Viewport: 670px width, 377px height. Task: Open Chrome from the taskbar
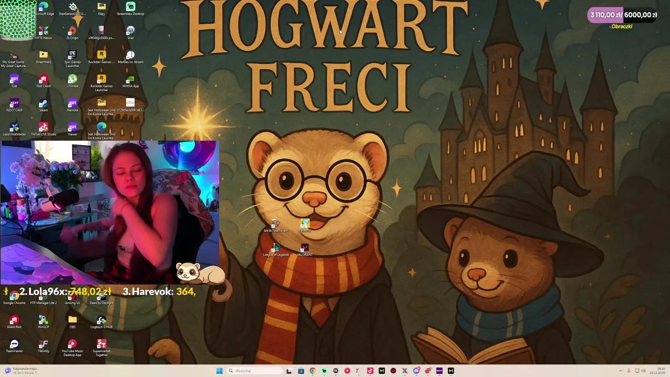pos(312,371)
